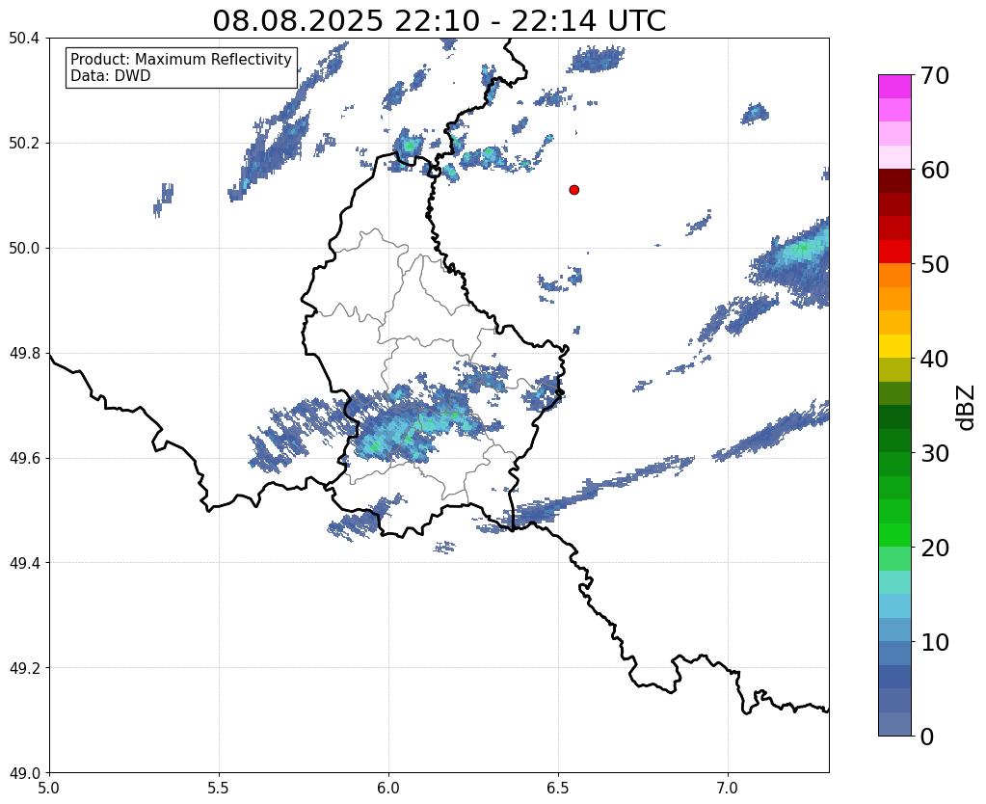Click the longitude axis label 6.0
Screen dimensions: 986x804
click(388, 789)
